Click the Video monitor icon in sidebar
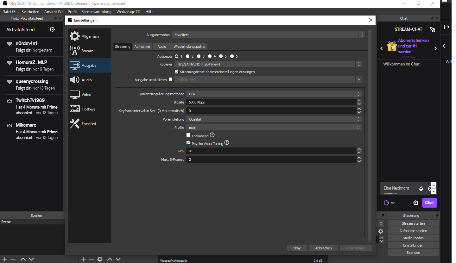 (x=75, y=94)
